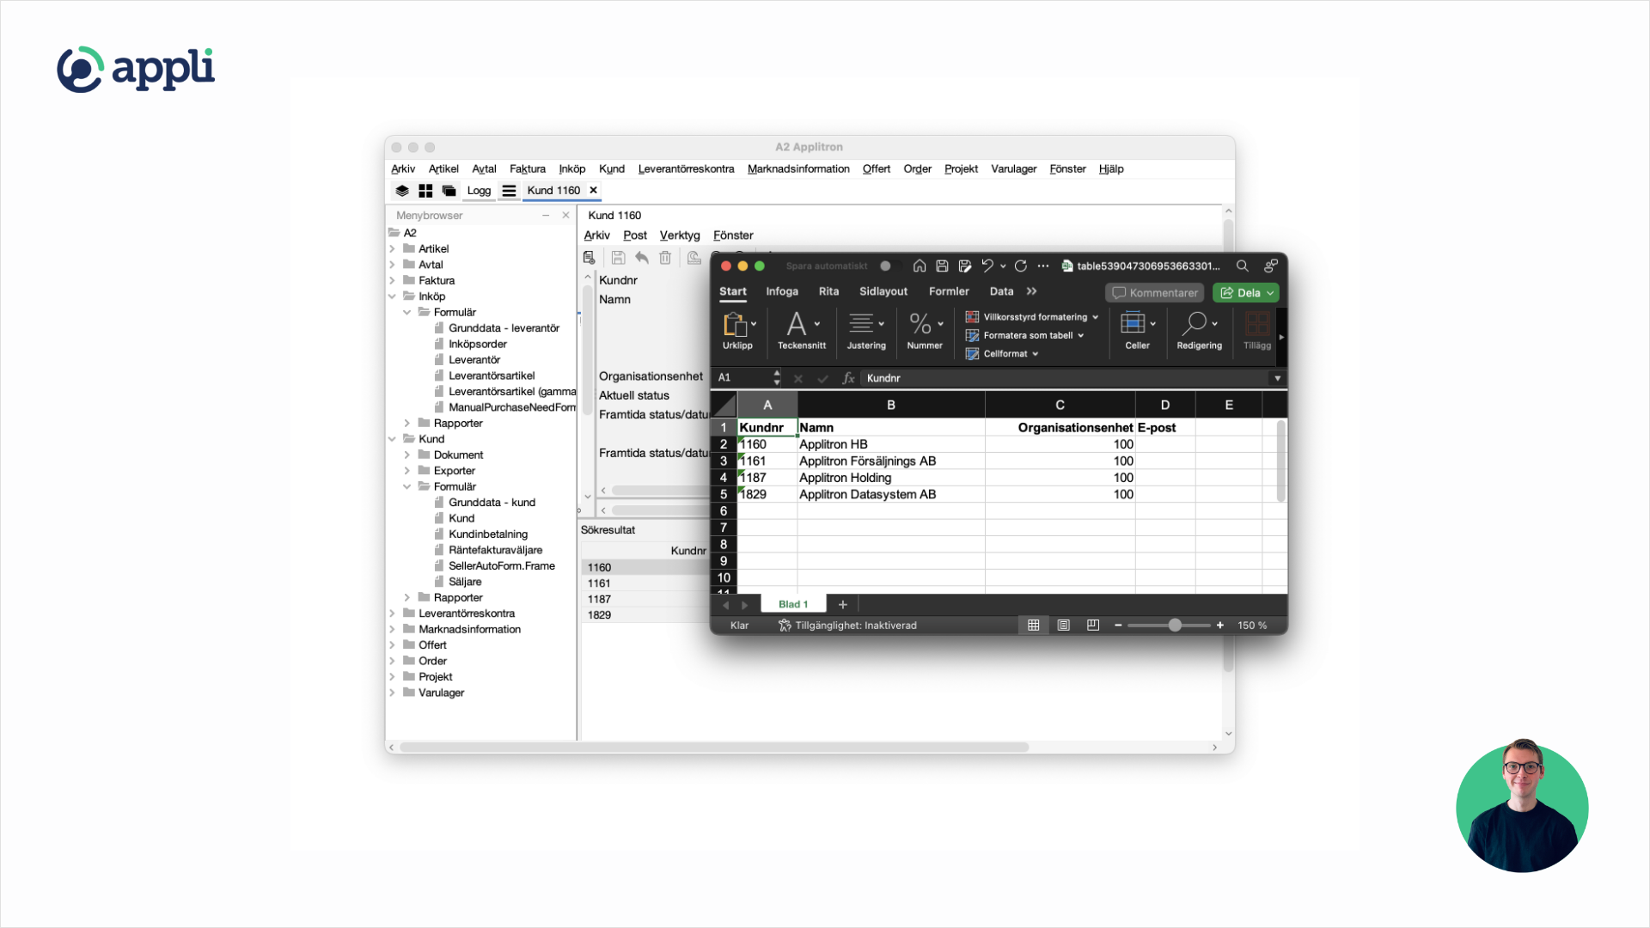Close the Kund 1160 tab

[593, 190]
